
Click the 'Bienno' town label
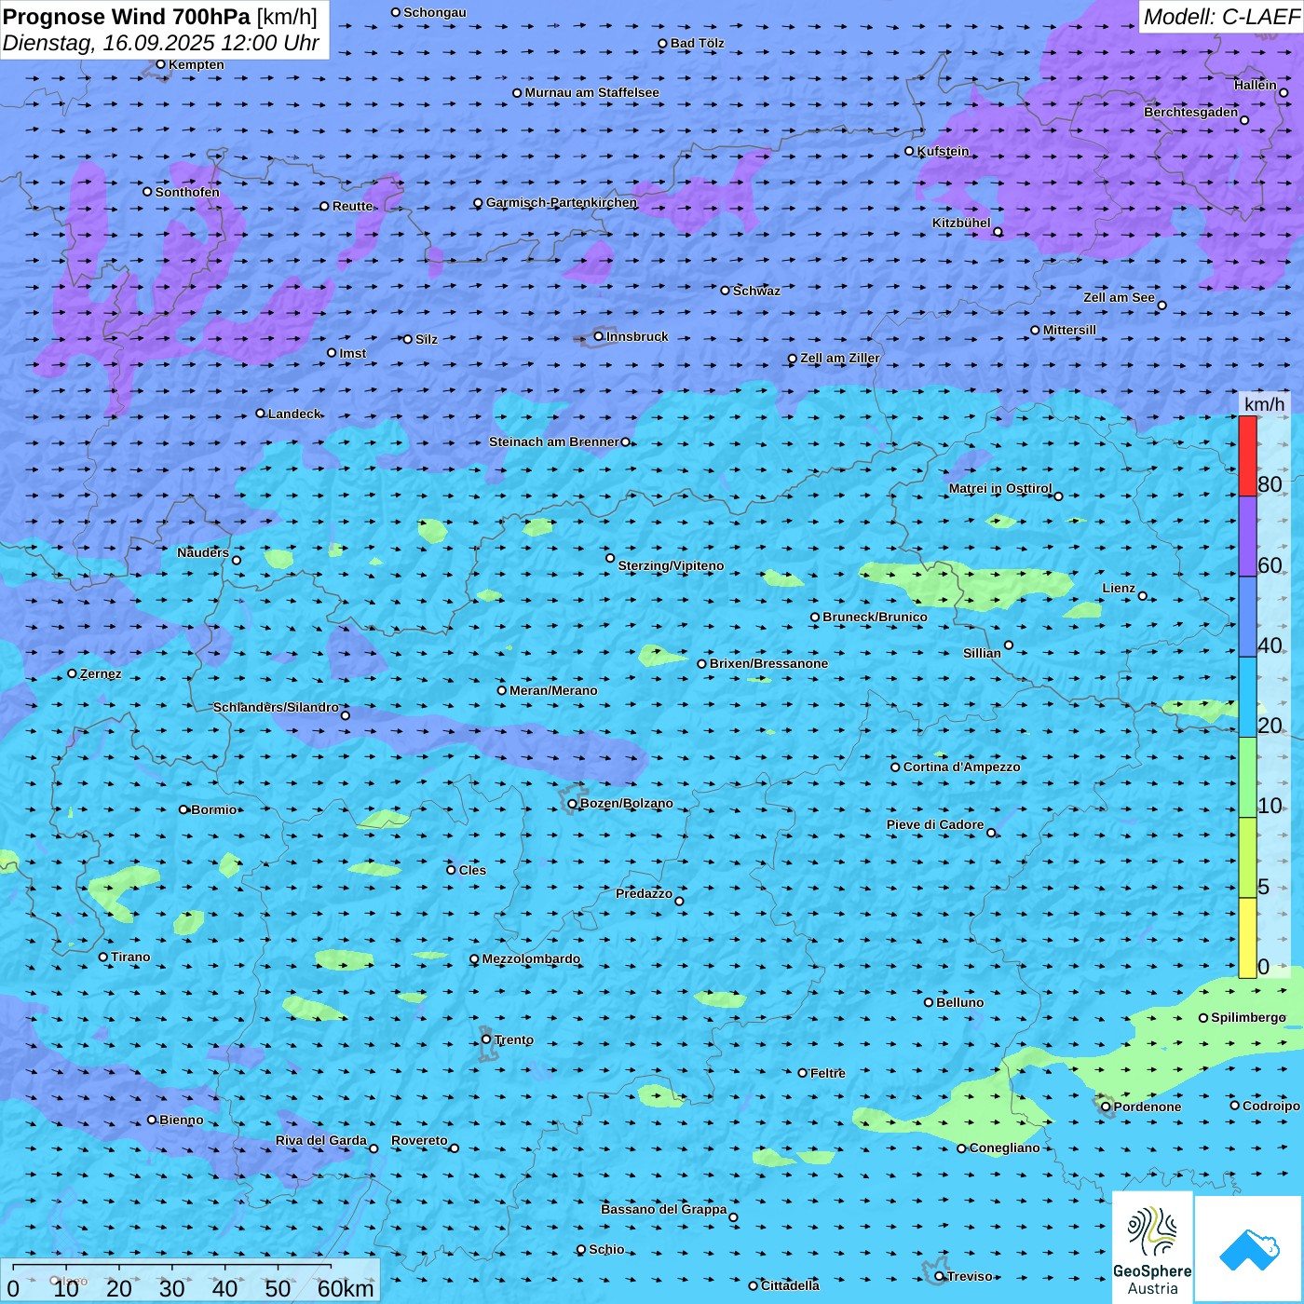click(182, 1120)
